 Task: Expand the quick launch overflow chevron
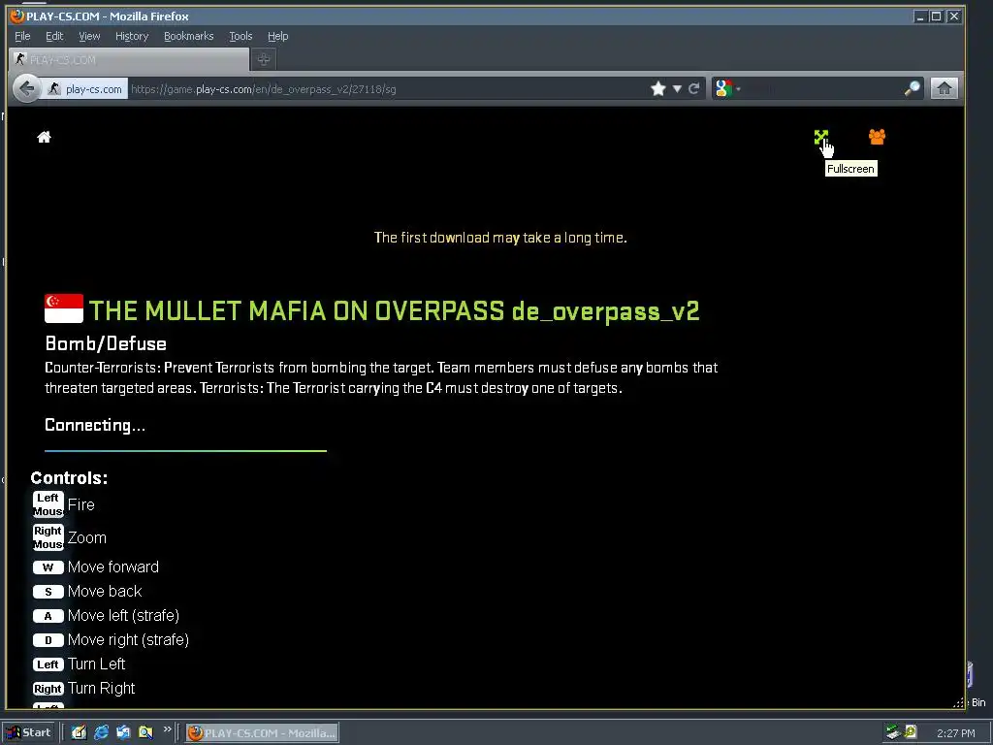(x=167, y=729)
